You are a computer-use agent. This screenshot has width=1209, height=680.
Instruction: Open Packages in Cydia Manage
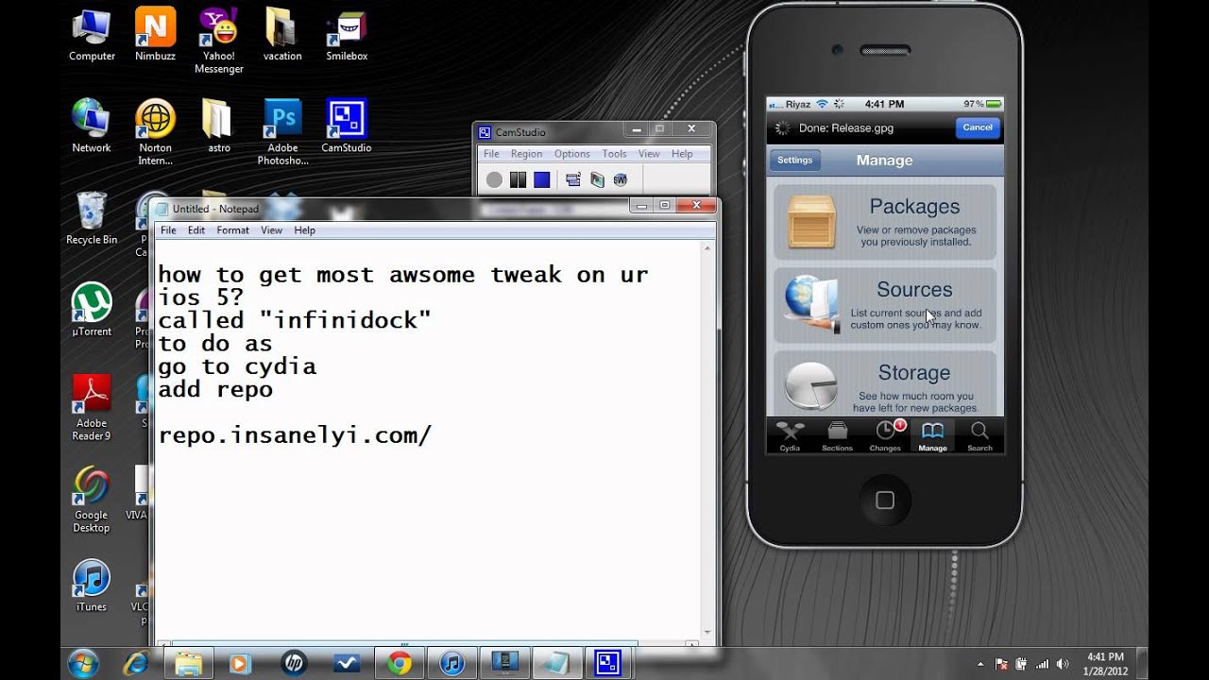pos(885,222)
